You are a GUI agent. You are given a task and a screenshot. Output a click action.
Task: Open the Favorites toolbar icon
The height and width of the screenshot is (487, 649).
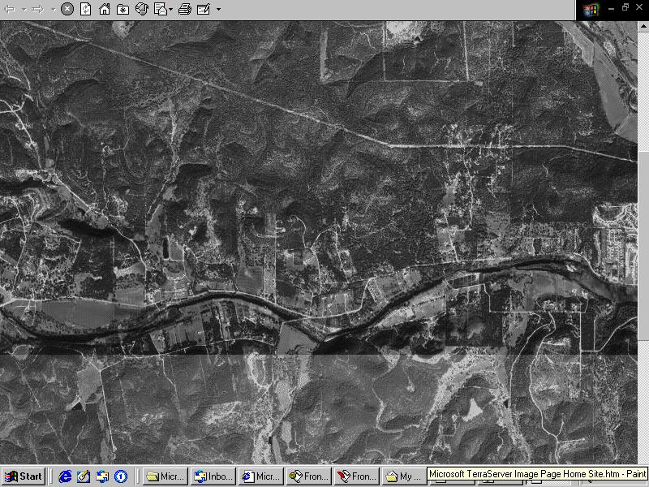tap(122, 10)
